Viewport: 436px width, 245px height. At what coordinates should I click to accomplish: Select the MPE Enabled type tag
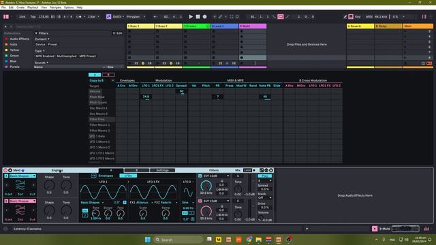click(x=45, y=56)
